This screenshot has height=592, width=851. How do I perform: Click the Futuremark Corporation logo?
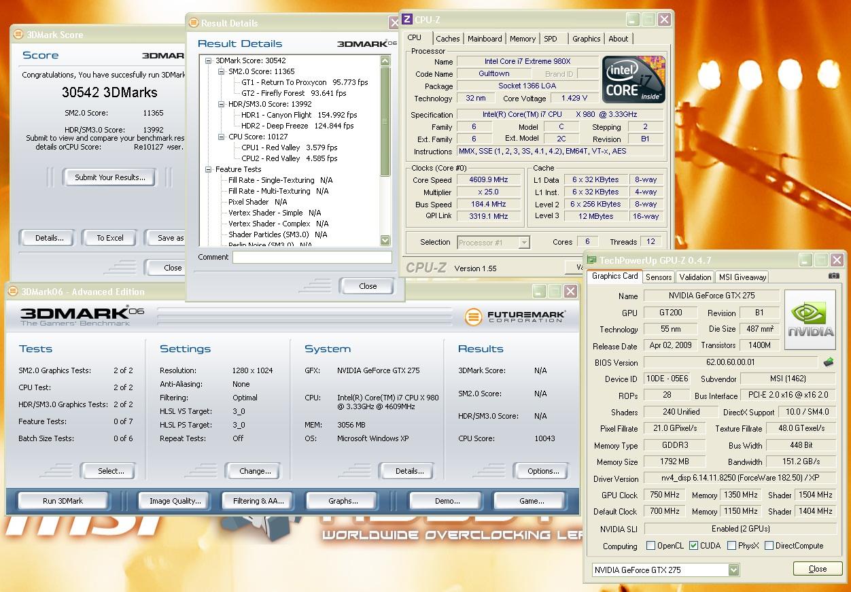515,317
